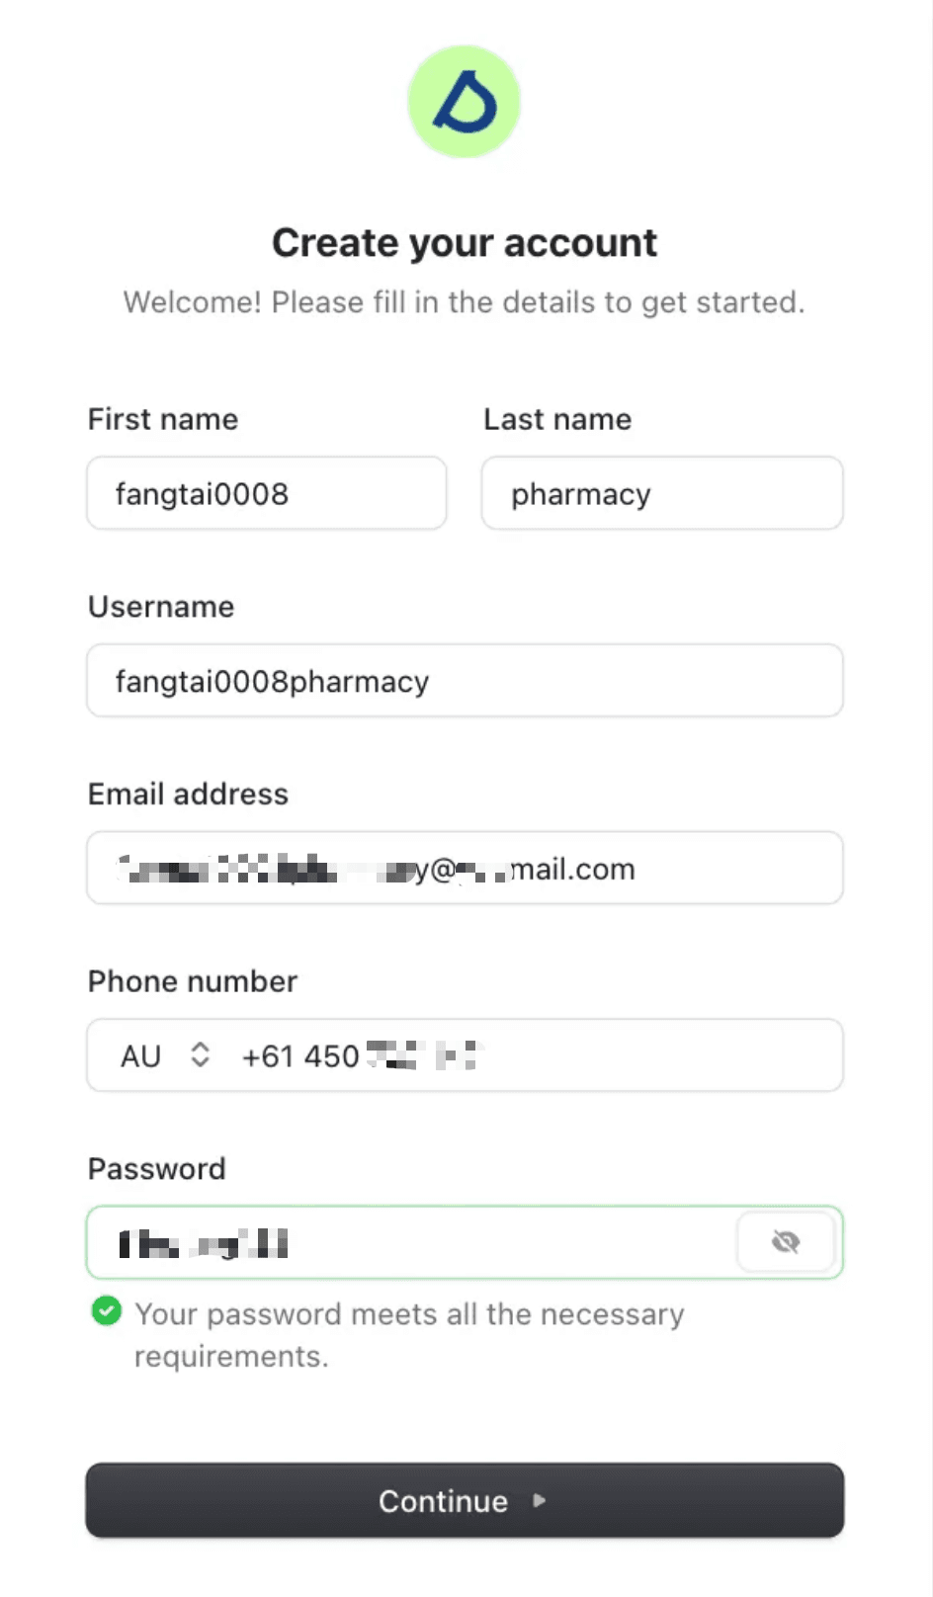Select the Create your account heading
Viewport: 933px width, 1597px height.
[465, 242]
